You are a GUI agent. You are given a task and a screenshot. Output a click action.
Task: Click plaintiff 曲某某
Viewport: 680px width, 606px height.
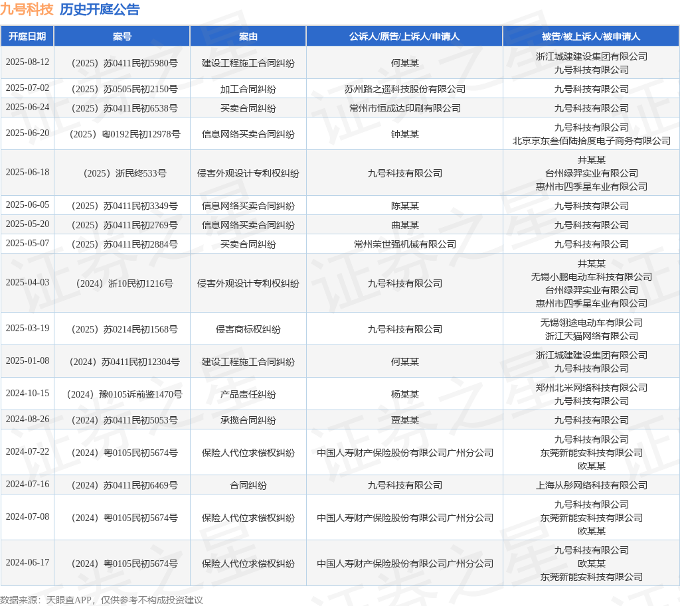click(x=404, y=226)
